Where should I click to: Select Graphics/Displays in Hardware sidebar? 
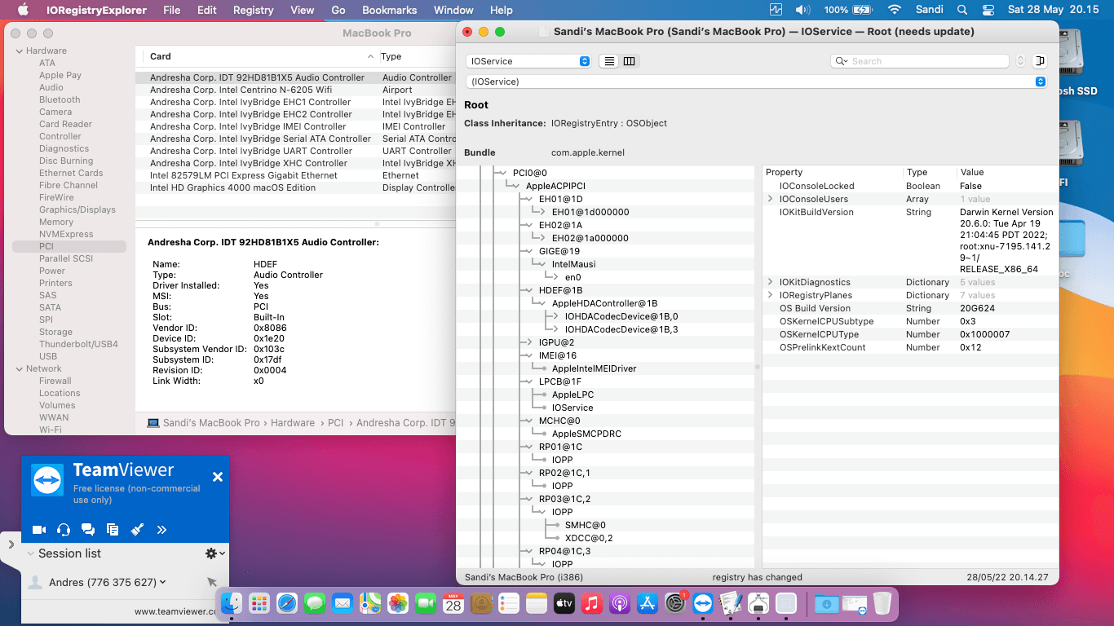[77, 209]
